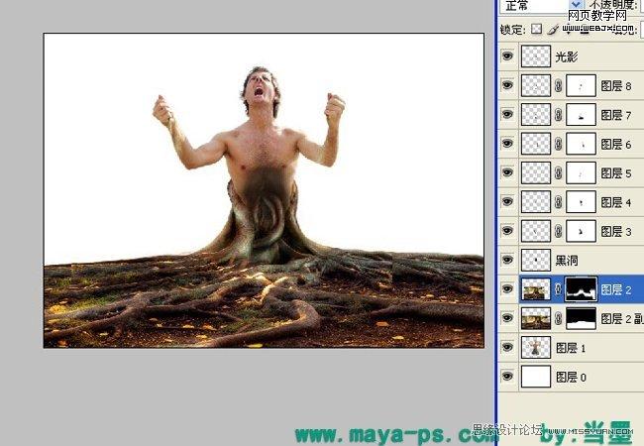Click the layer name 黑洞
Viewport: 644px width, 446px height.
[567, 261]
